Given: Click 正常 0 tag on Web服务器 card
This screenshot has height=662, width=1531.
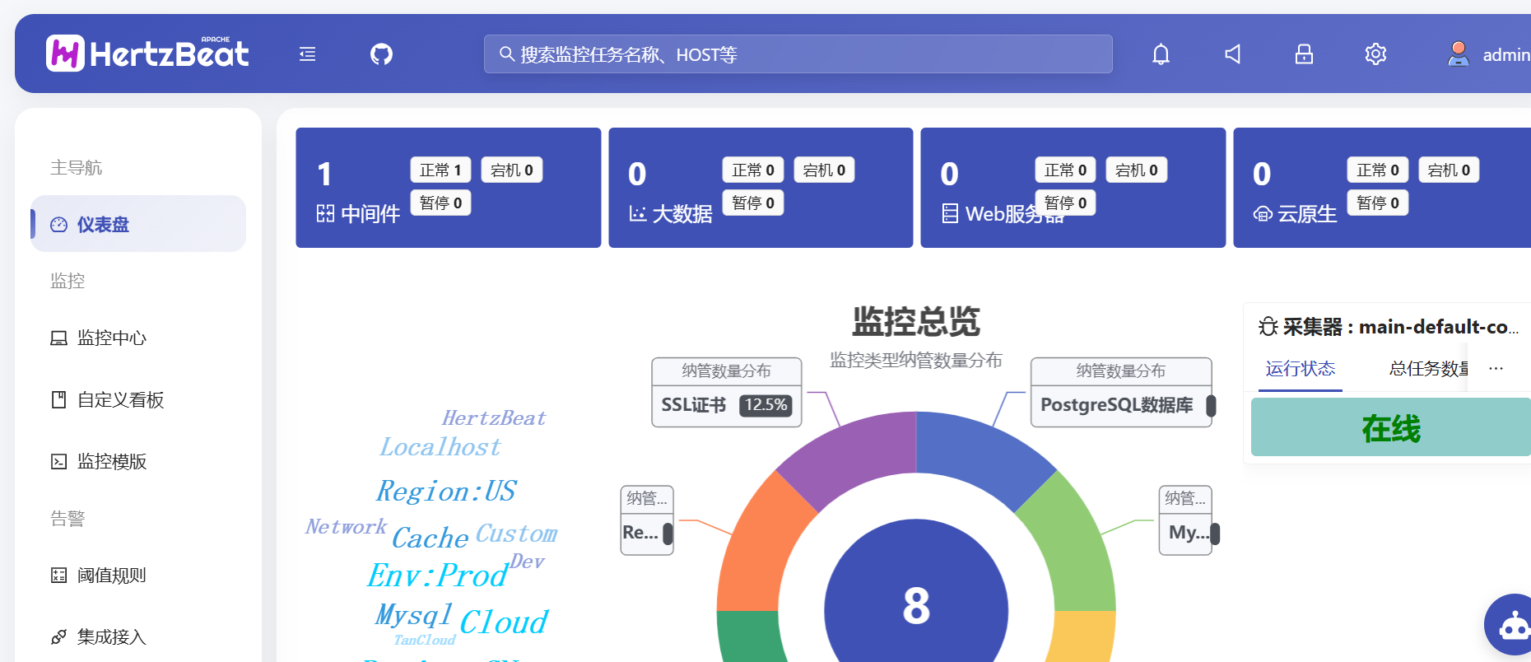Looking at the screenshot, I should [1065, 170].
